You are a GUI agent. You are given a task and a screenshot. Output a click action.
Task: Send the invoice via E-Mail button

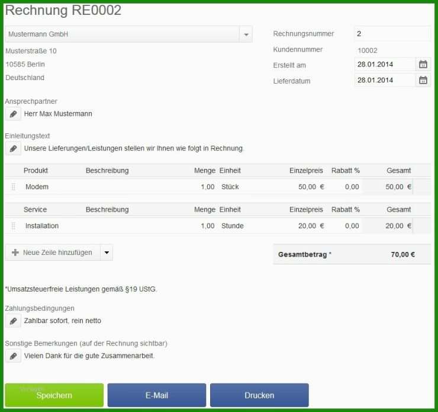click(157, 395)
